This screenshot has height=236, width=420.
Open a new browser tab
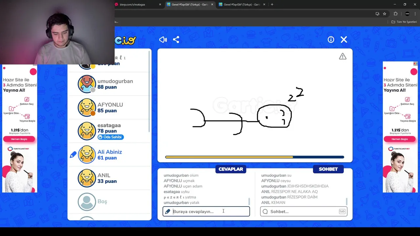(272, 5)
